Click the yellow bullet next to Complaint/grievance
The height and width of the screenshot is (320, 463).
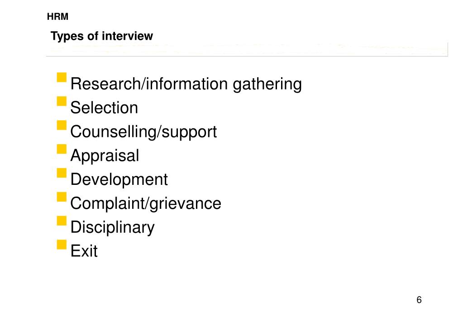pyautogui.click(x=62, y=197)
